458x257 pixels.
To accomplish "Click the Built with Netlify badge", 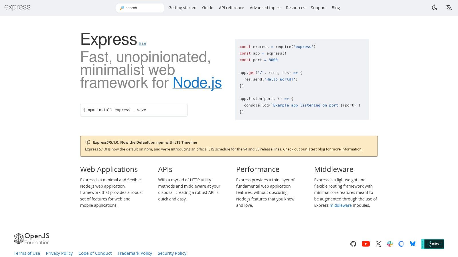I will (x=433, y=244).
